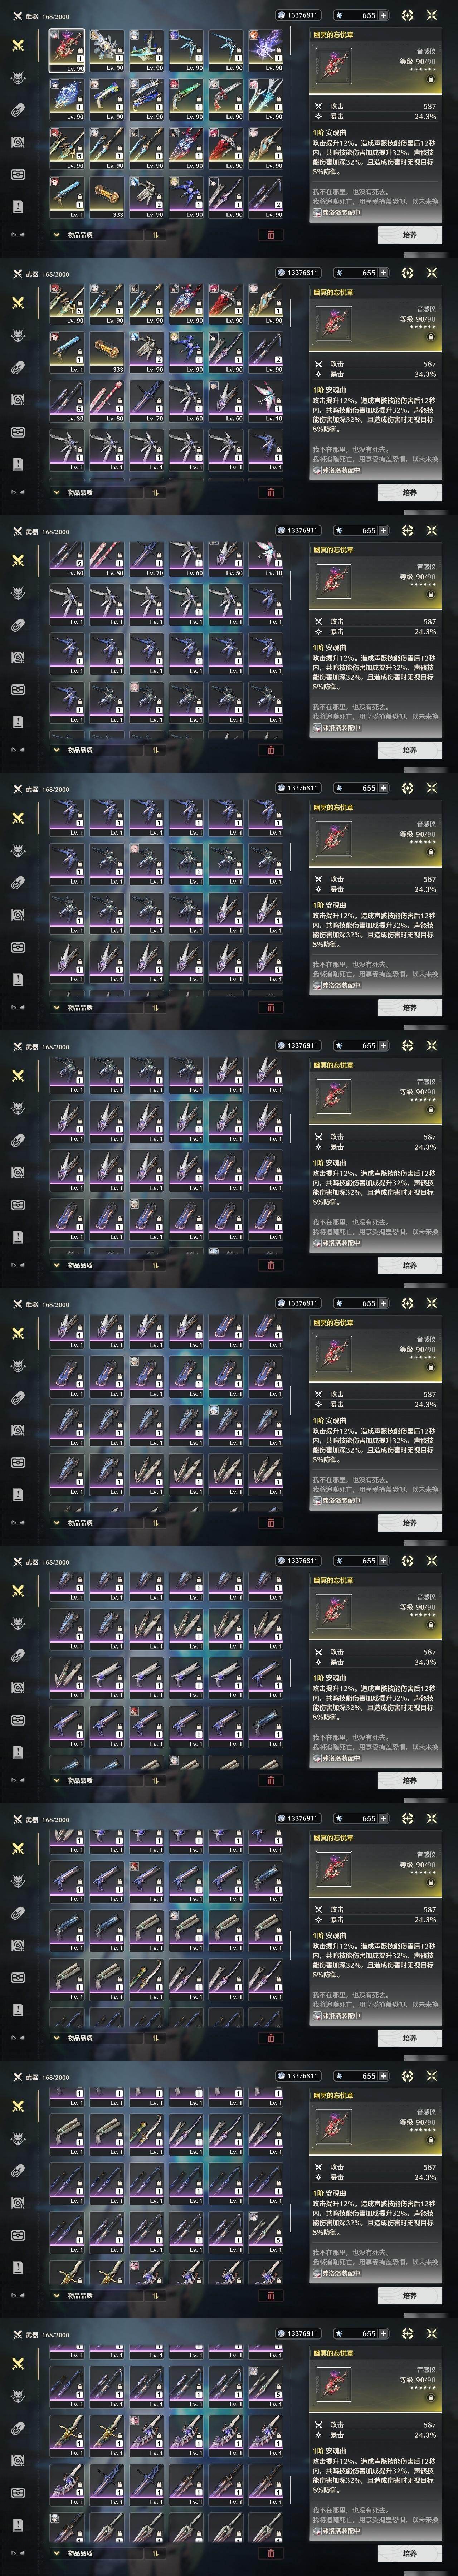458x2576 pixels.
Task: Expand the bottom sidebar arrow category
Action: (17, 235)
